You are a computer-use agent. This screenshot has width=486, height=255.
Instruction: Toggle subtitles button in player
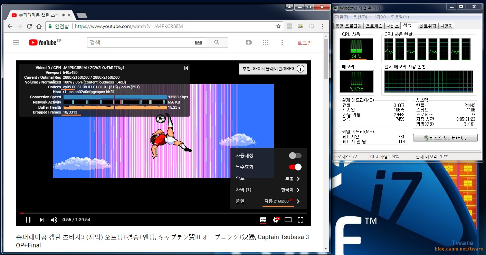click(263, 220)
